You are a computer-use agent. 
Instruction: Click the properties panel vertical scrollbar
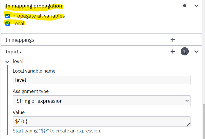pyautogui.click(x=204, y=121)
